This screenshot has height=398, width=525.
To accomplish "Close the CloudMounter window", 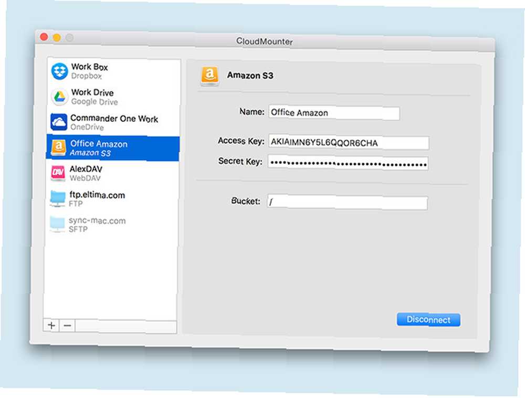I will (44, 36).
